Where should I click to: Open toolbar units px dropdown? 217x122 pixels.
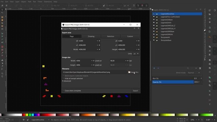(x=126, y=5)
